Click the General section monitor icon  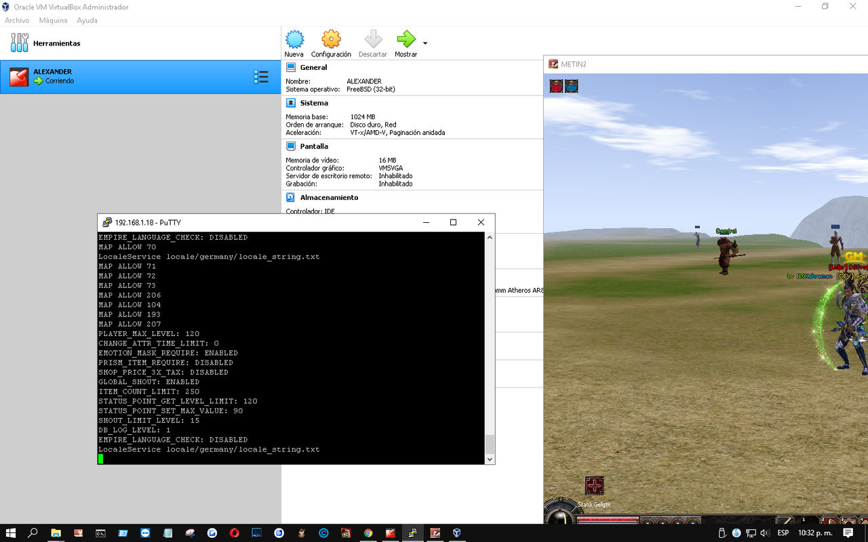(291, 68)
